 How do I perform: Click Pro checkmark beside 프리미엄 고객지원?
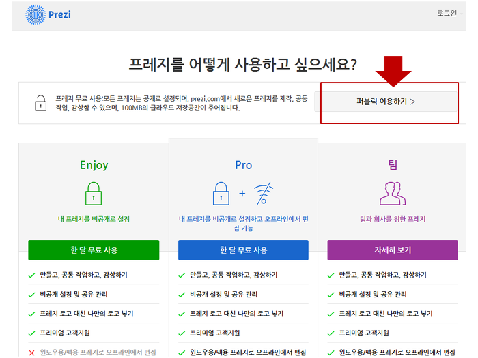pos(182,333)
